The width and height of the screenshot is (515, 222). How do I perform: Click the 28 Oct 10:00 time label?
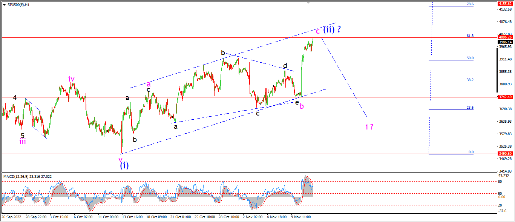click(x=228, y=217)
